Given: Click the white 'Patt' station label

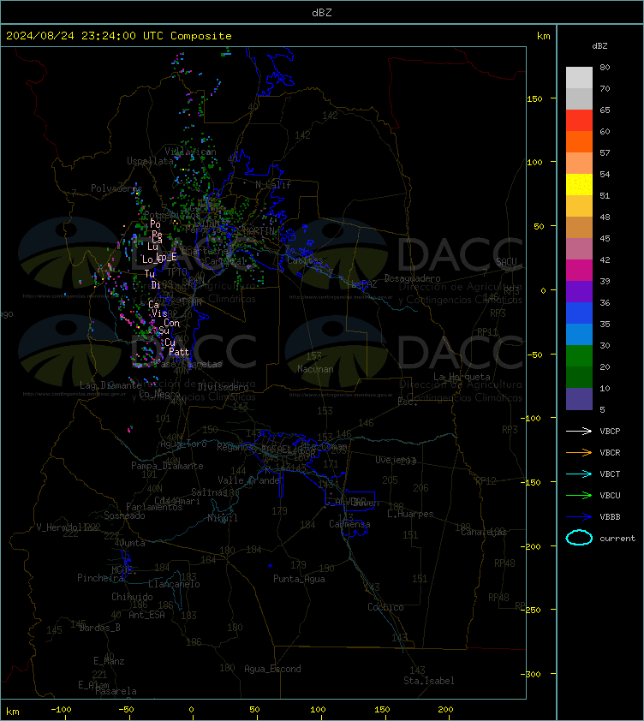Looking at the screenshot, I should click(179, 352).
